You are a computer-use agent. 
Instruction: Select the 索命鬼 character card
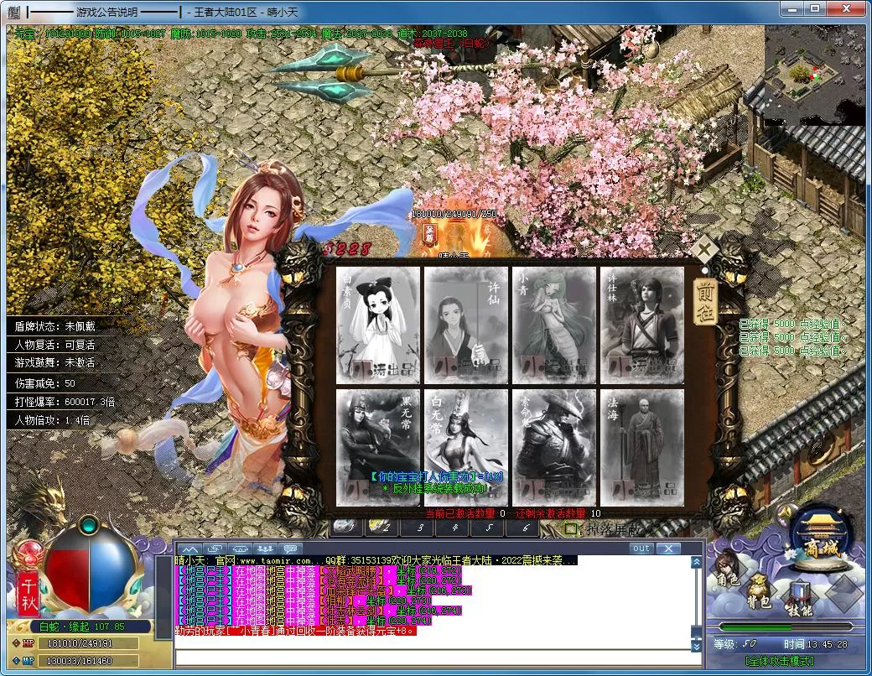pyautogui.click(x=554, y=447)
